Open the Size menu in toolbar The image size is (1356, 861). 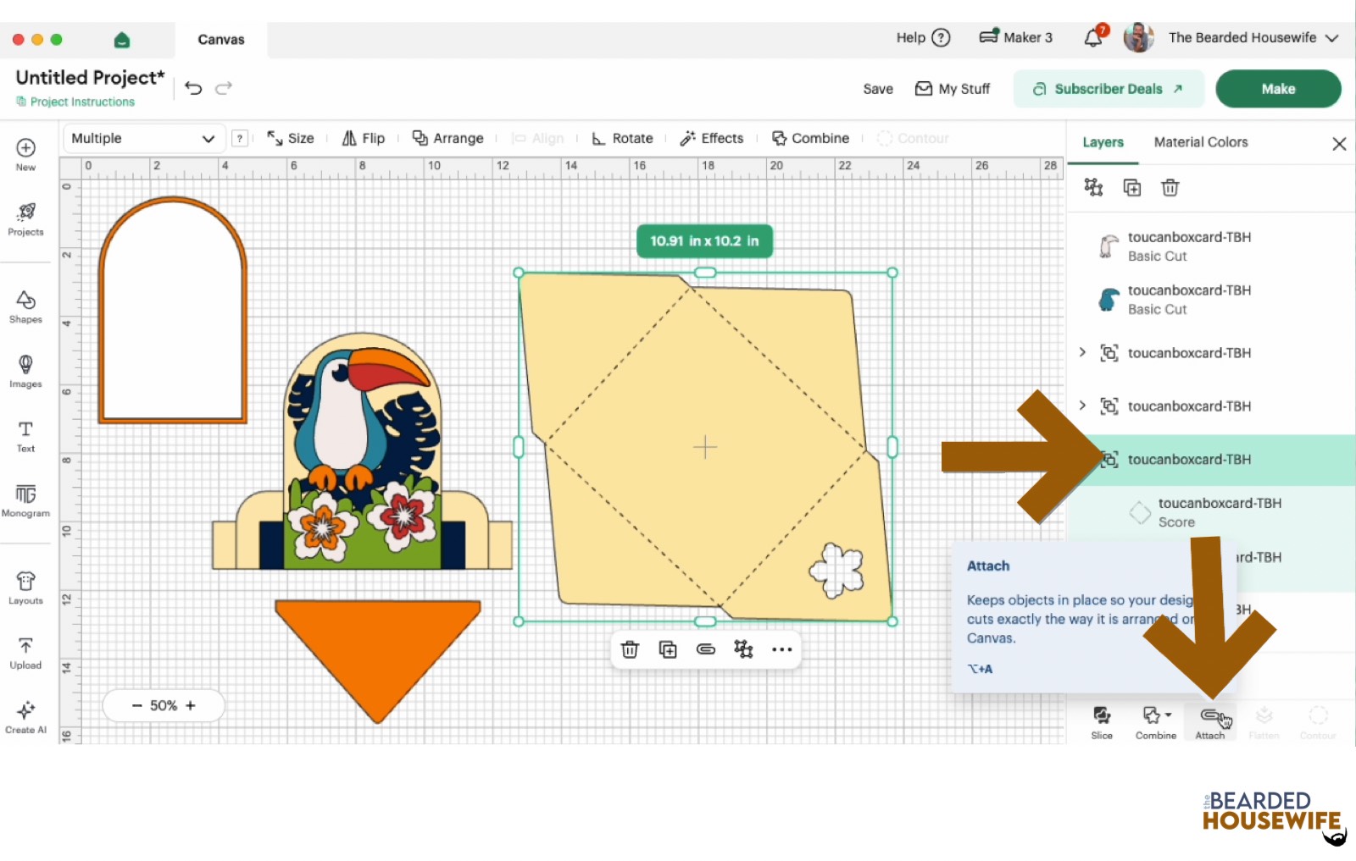coord(291,138)
